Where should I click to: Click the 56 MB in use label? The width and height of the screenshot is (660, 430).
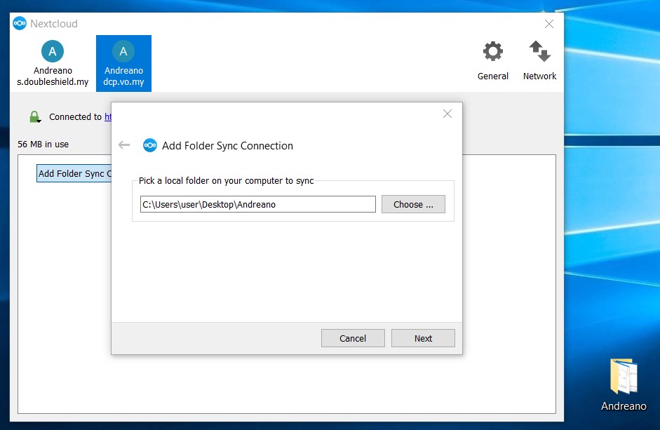tap(43, 145)
